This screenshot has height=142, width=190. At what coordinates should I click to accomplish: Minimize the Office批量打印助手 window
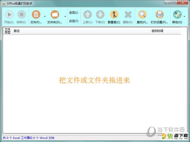pyautogui.click(x=168, y=3)
